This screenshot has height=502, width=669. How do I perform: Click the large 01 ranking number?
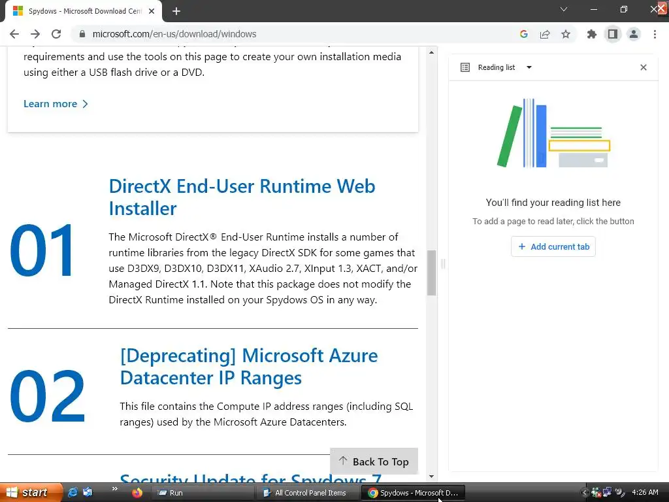click(42, 250)
